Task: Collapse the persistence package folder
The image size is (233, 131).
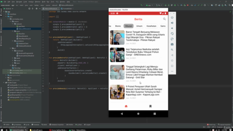Action: pos(13,41)
